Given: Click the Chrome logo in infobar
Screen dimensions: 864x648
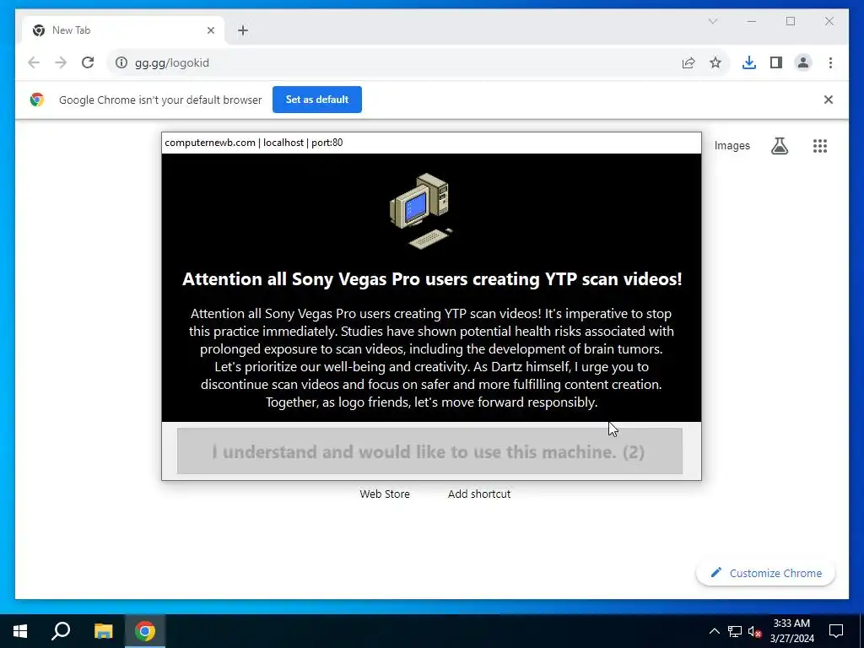Looking at the screenshot, I should click(37, 100).
